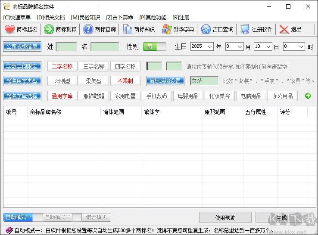Open 商标测算 via green arrow icon
The width and height of the screenshot is (318, 235).
(x=49, y=29)
